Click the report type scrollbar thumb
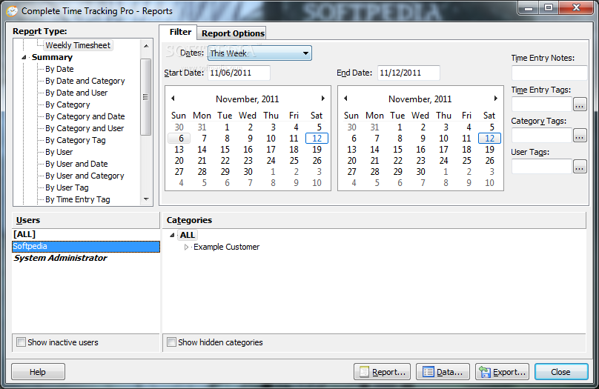 pyautogui.click(x=145, y=97)
